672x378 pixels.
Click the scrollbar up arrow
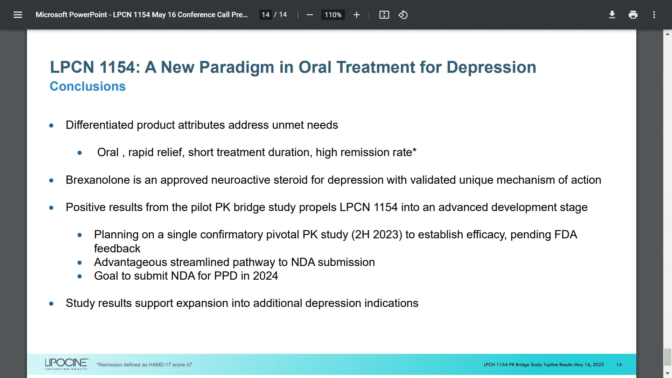point(667,34)
